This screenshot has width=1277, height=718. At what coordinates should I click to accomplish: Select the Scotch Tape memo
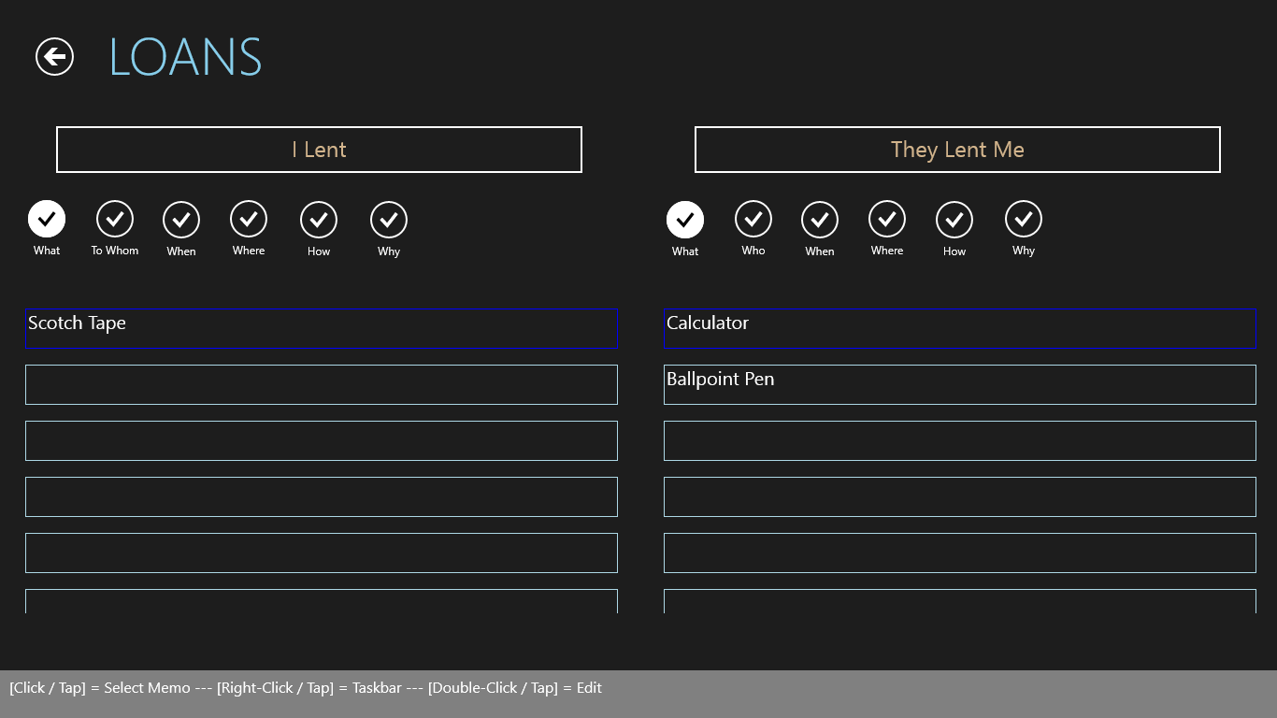click(x=322, y=329)
